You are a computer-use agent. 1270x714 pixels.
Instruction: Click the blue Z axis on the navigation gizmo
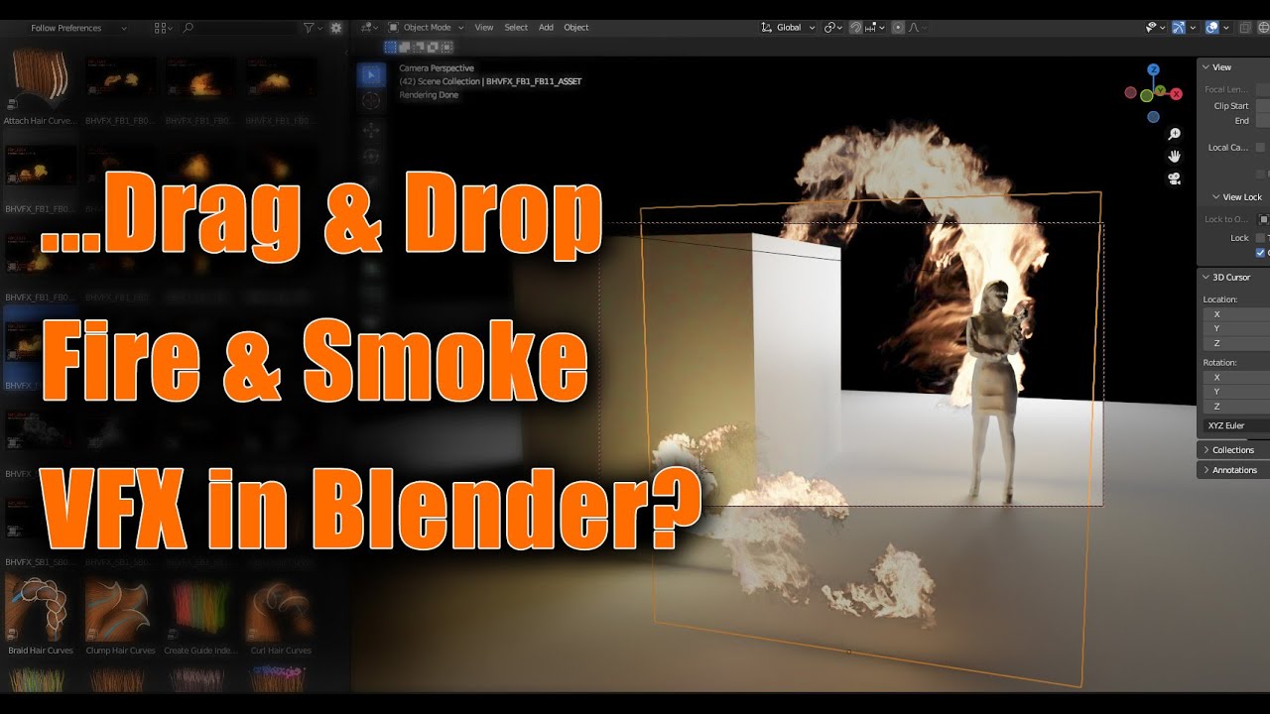coord(1153,69)
